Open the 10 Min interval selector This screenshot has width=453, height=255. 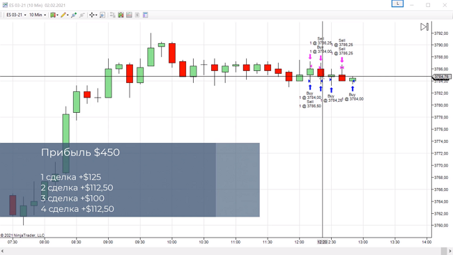tap(38, 15)
